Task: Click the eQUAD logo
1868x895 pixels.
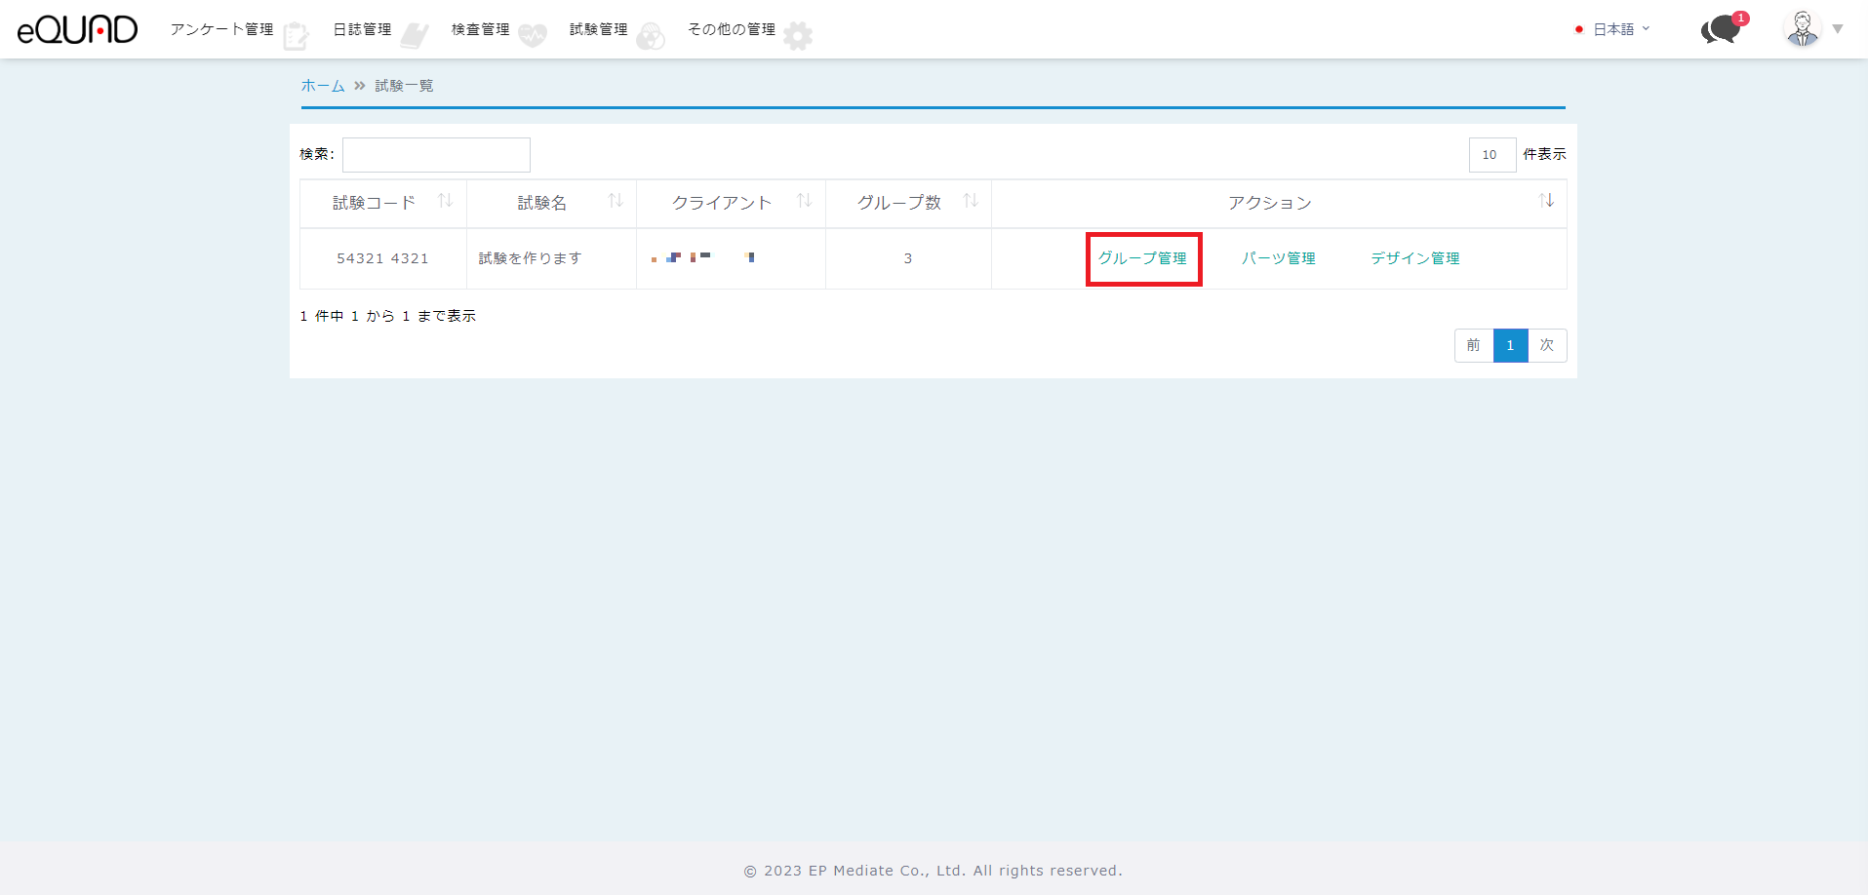Action: [77, 29]
